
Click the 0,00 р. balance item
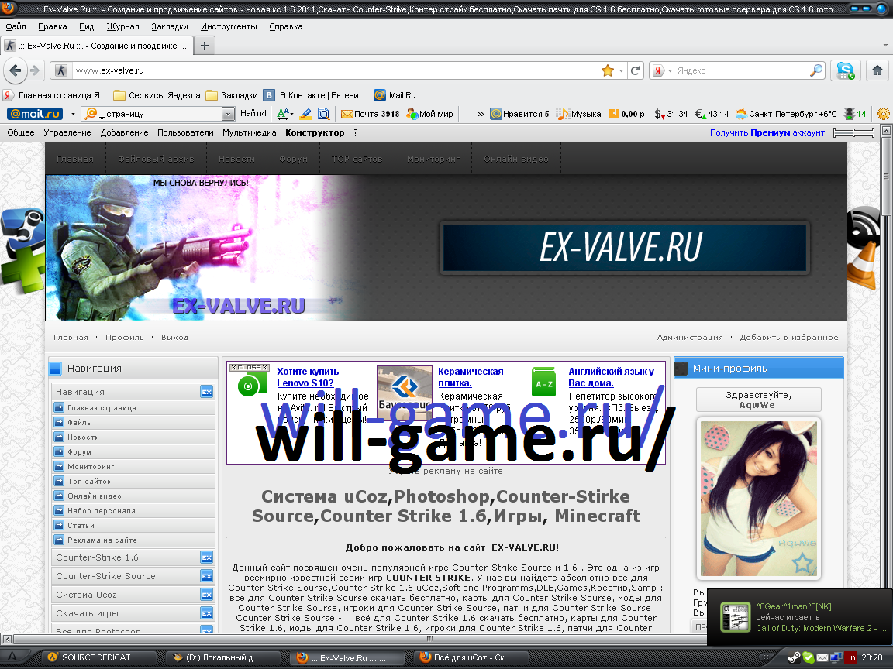click(628, 114)
